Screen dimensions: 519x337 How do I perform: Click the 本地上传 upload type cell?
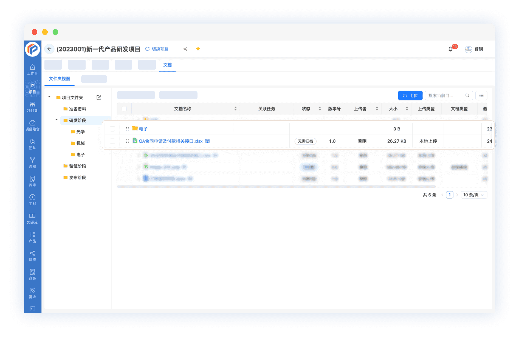click(428, 141)
